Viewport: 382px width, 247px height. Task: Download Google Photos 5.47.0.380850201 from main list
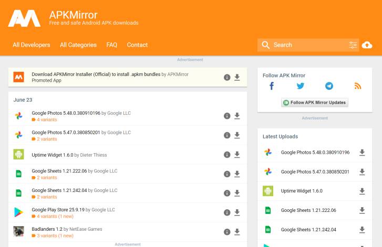coord(237,135)
